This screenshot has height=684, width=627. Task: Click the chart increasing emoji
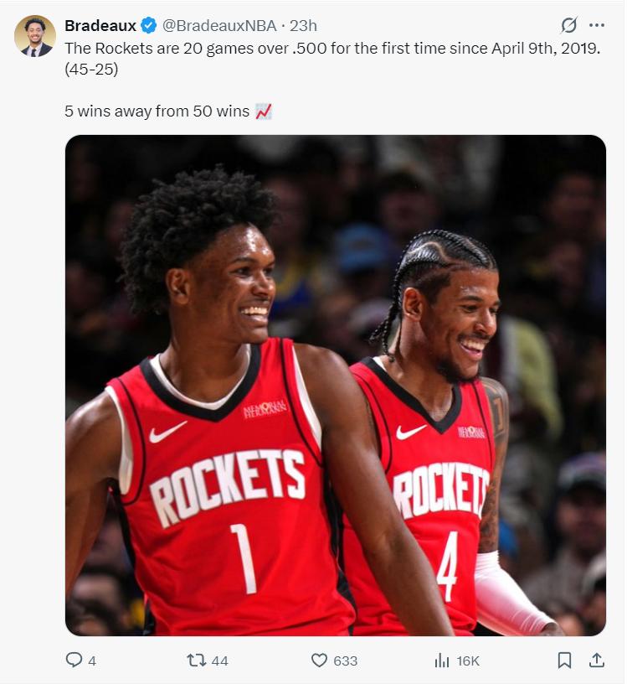coord(264,111)
